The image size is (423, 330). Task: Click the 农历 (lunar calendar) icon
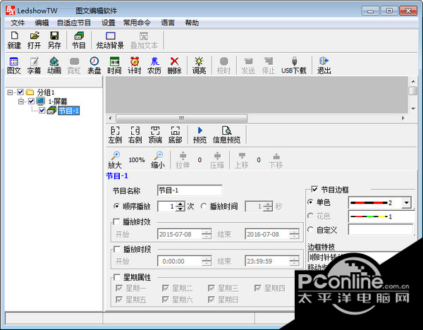click(154, 66)
